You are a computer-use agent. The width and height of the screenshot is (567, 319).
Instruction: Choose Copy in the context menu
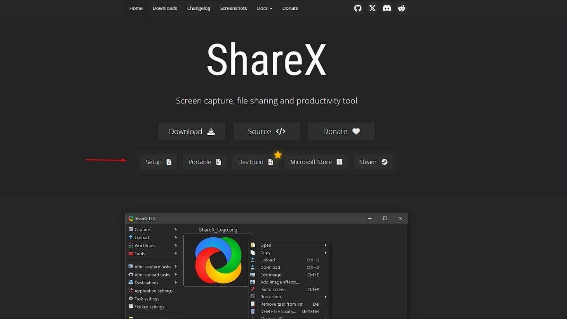point(289,253)
